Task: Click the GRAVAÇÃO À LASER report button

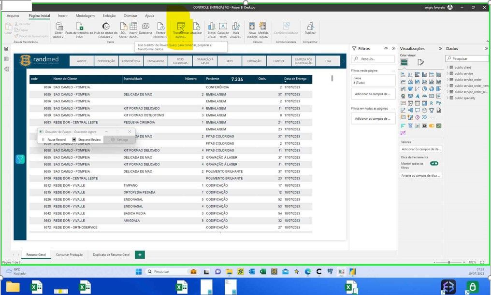Action: pos(205,61)
